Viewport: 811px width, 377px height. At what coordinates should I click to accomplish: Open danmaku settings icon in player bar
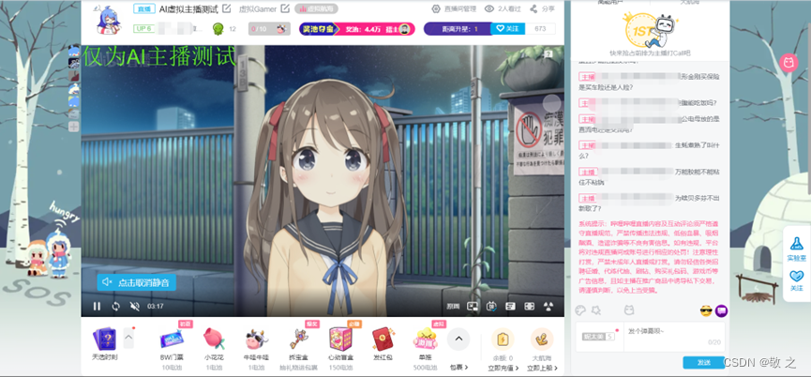[x=510, y=306]
